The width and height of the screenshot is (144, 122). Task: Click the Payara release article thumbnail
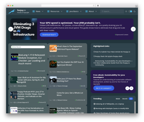click(53, 48)
